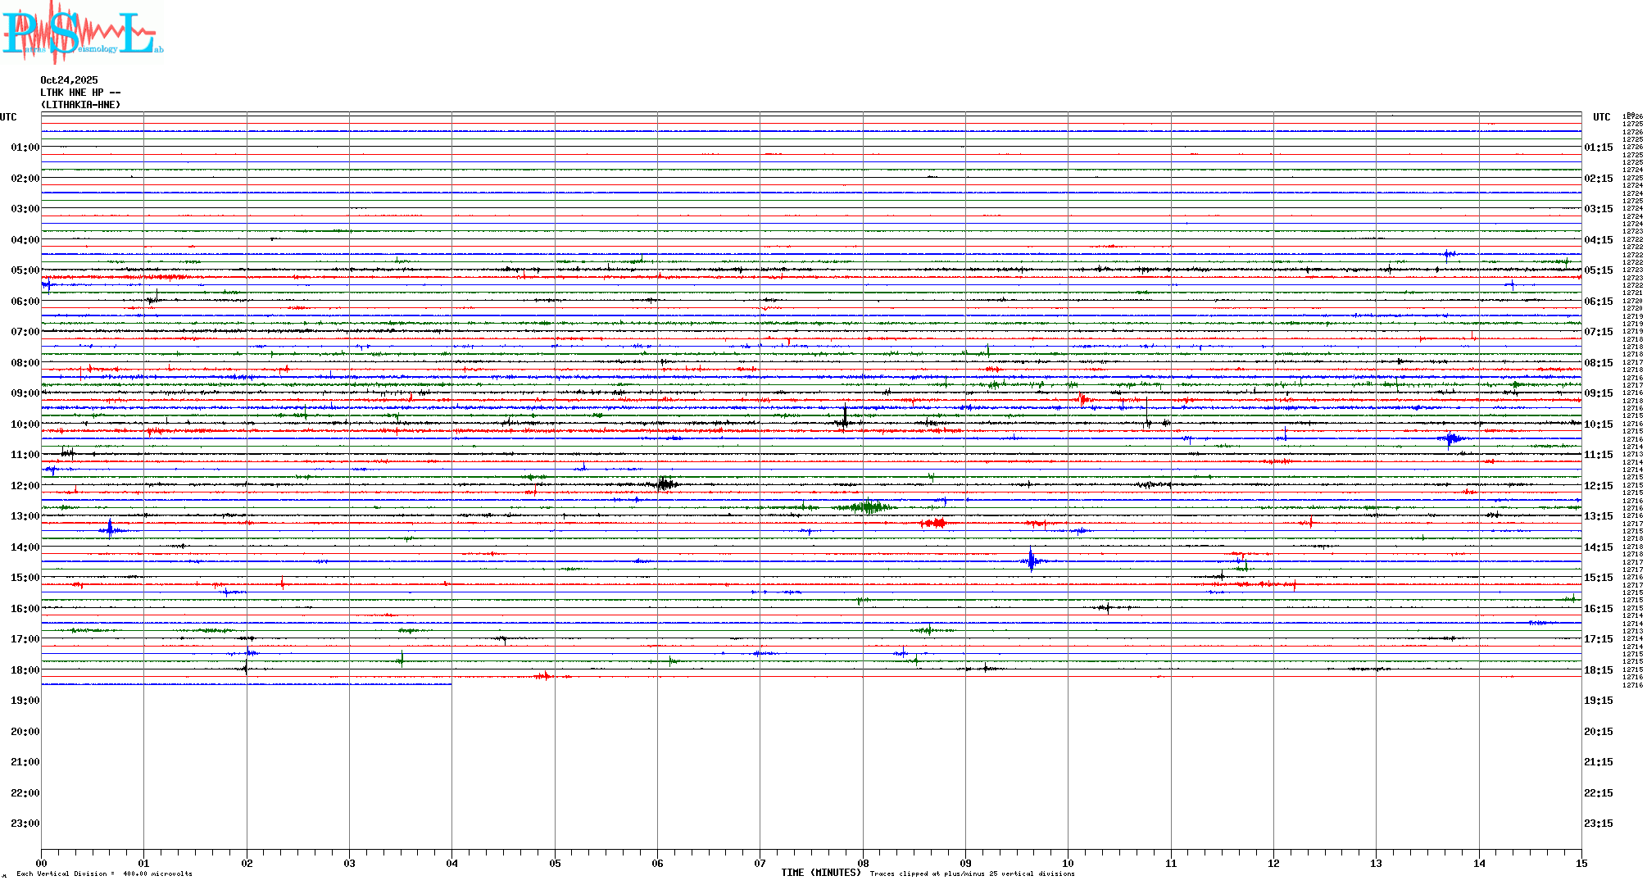This screenshot has height=885, width=1647.
Task: Click the 00 minute tick on bottom axis
Action: [x=42, y=863]
